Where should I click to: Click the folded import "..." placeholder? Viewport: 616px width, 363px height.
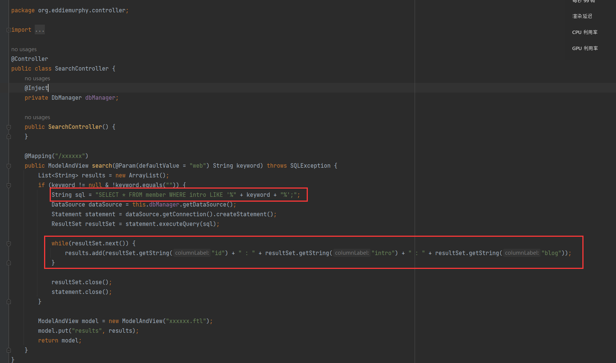tap(40, 30)
